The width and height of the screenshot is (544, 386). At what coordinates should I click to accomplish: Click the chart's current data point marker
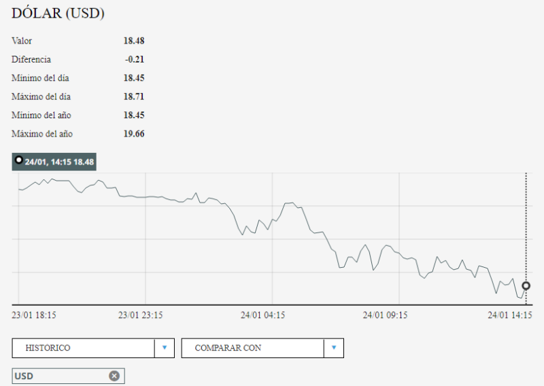(x=526, y=286)
